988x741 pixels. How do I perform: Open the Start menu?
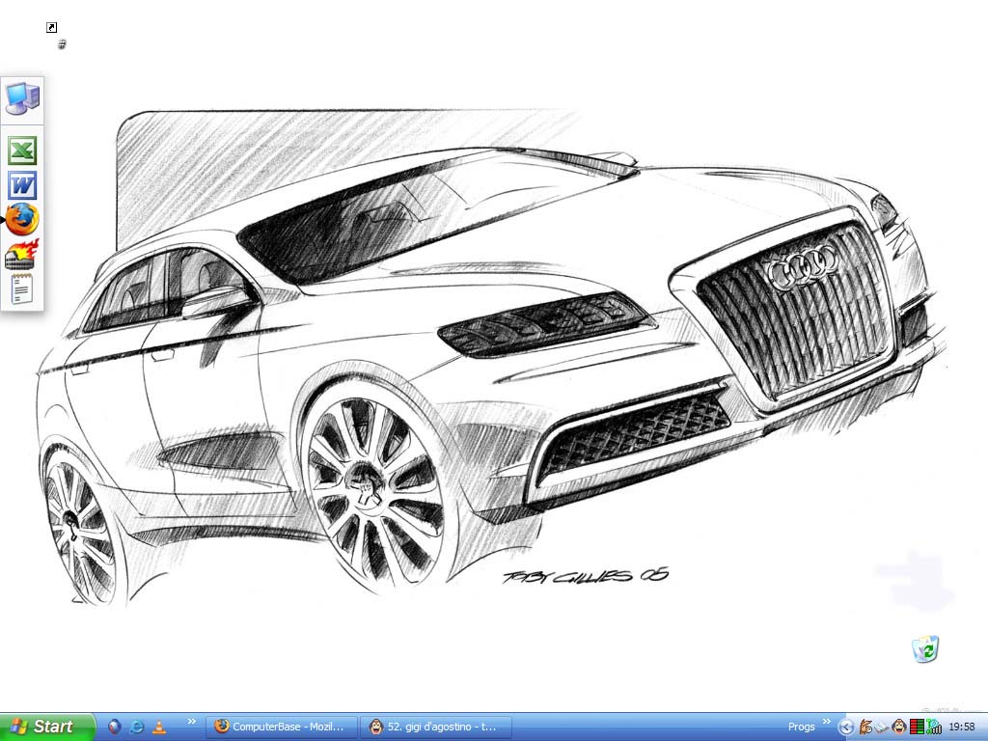[46, 727]
